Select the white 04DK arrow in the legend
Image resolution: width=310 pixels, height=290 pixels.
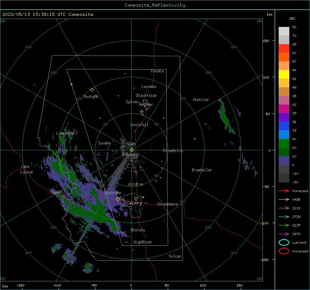coord(284,199)
